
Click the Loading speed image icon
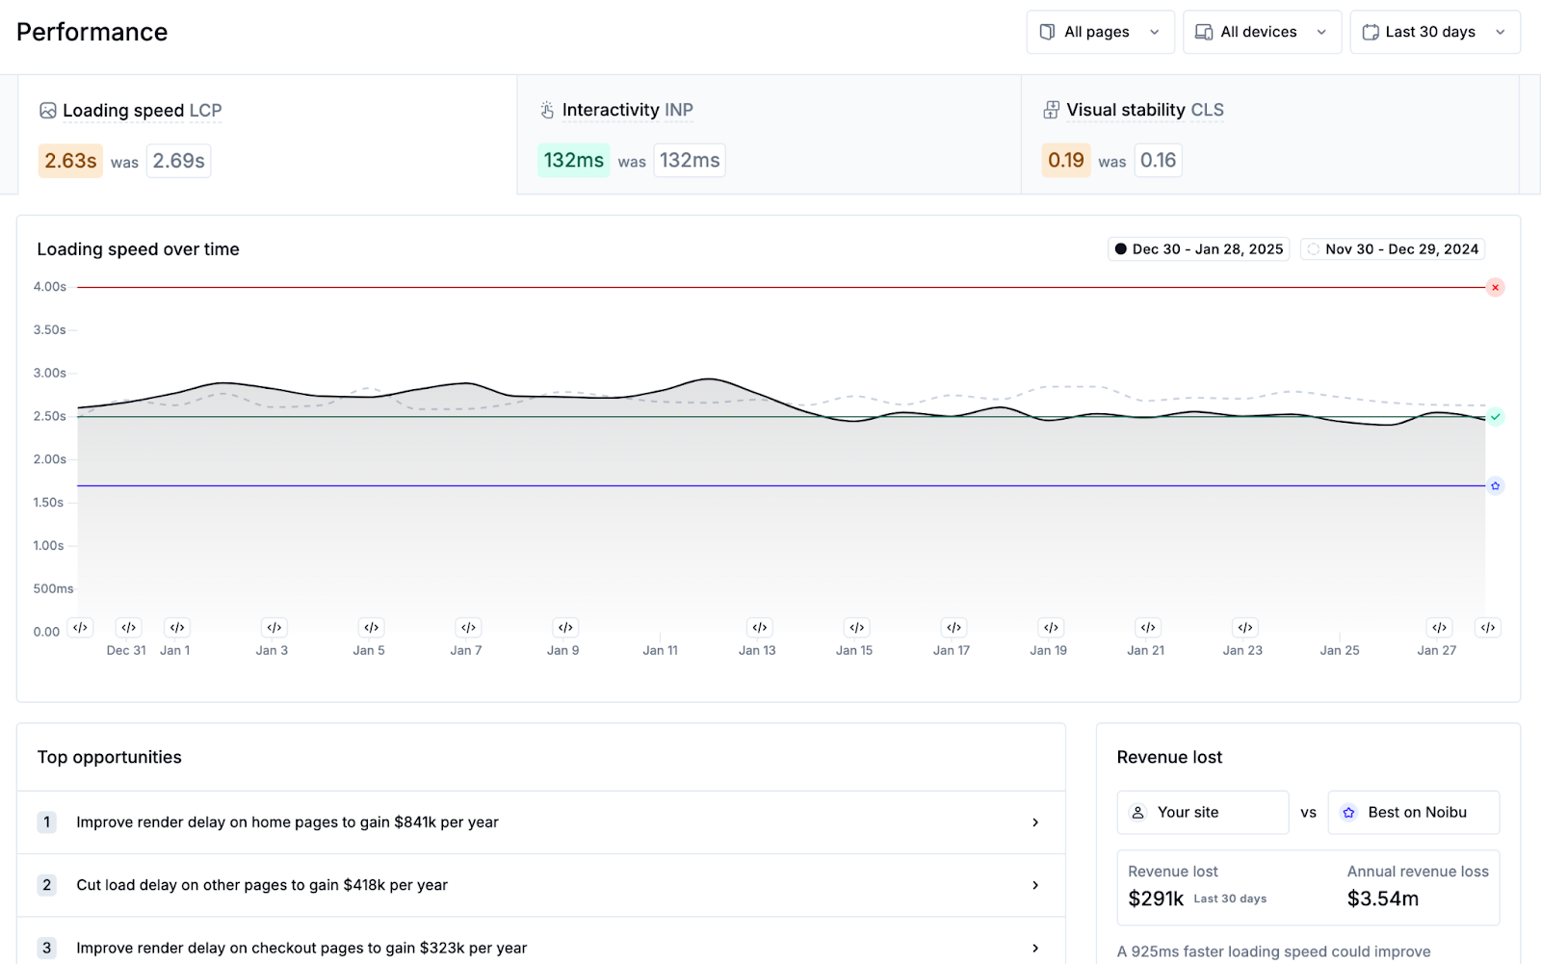[47, 111]
